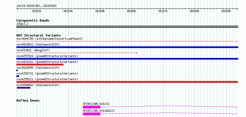246x117 pixels.
Task: Select the purple nsv6598682 variant bar
Action: (24, 88)
